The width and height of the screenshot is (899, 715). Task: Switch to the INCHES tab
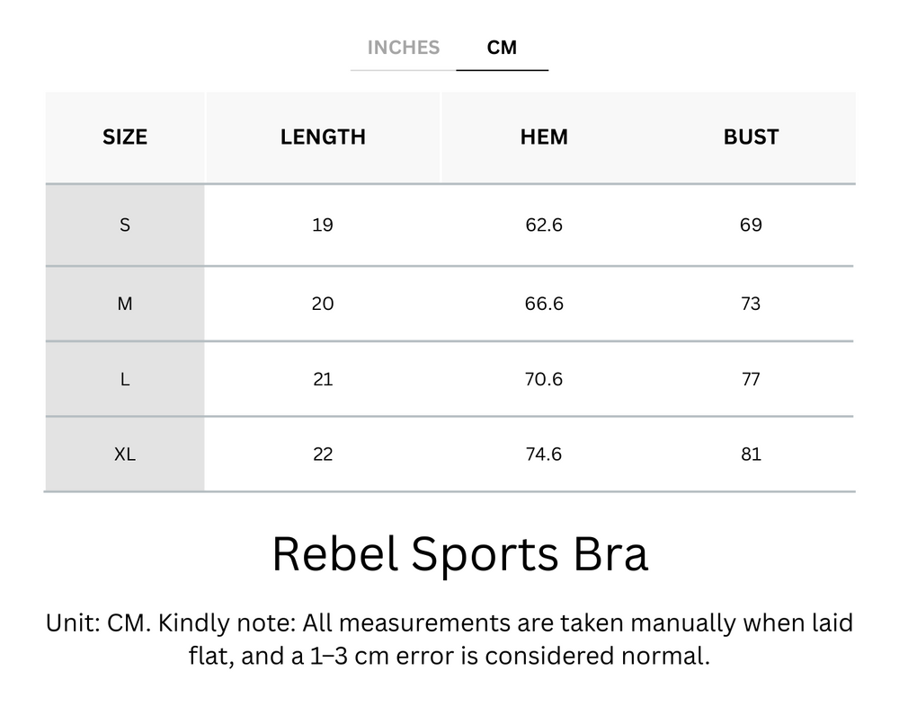click(403, 48)
